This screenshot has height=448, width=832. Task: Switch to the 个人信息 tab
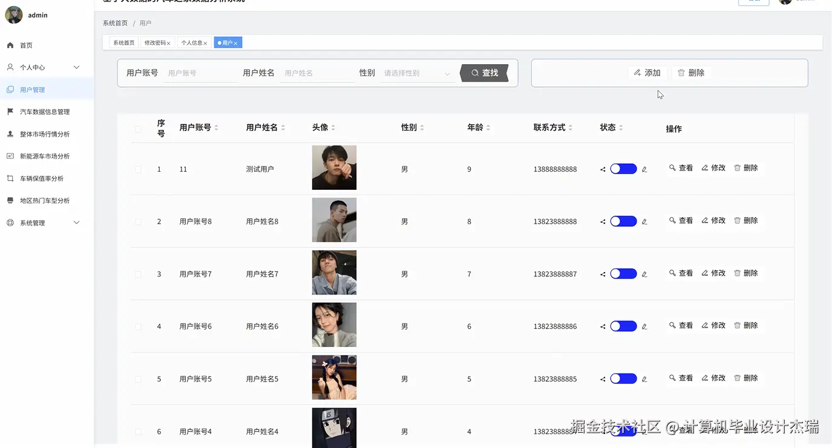pyautogui.click(x=192, y=43)
